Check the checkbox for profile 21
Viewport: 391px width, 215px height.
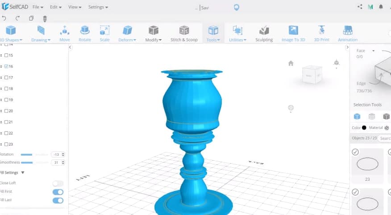point(6,122)
